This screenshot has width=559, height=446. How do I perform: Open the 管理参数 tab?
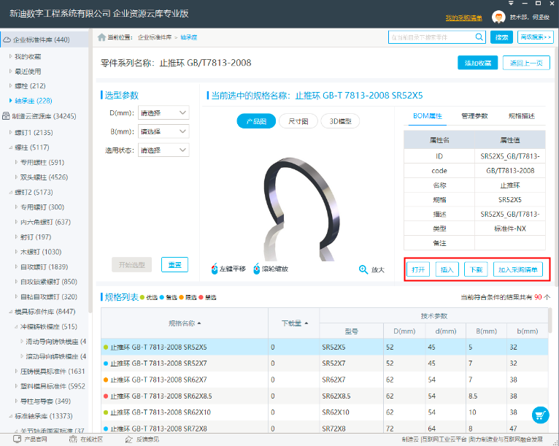[x=474, y=116]
